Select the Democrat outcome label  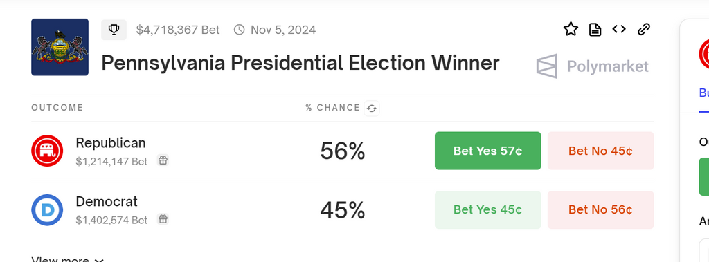(x=107, y=201)
